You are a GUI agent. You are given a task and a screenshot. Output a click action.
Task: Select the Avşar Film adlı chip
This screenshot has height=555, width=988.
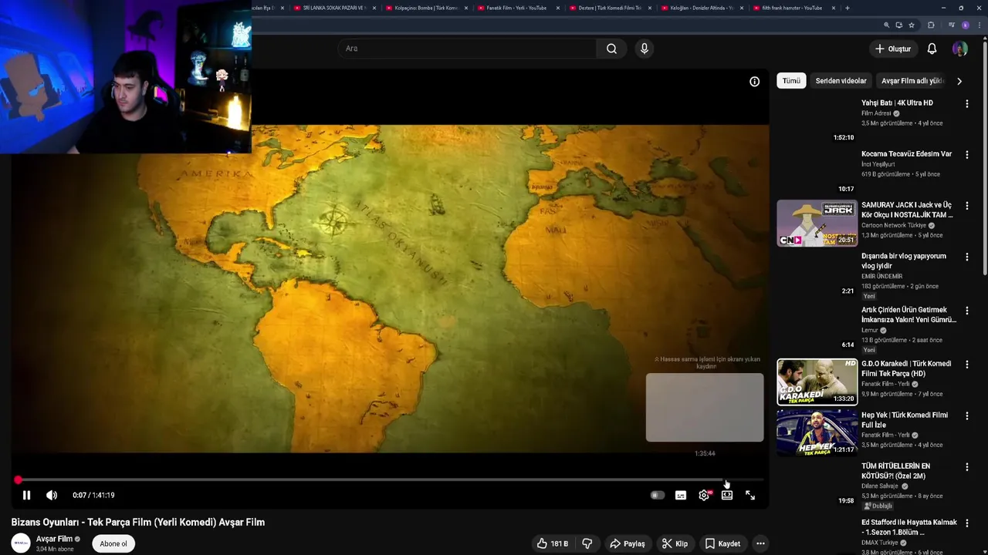pyautogui.click(x=912, y=81)
